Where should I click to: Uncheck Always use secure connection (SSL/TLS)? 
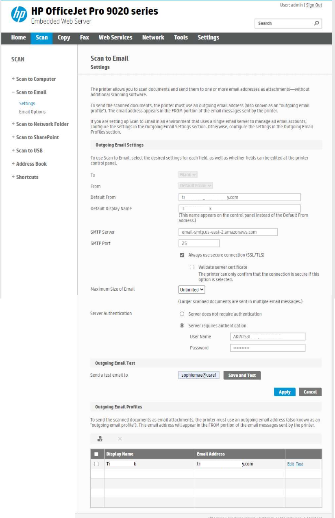182,255
